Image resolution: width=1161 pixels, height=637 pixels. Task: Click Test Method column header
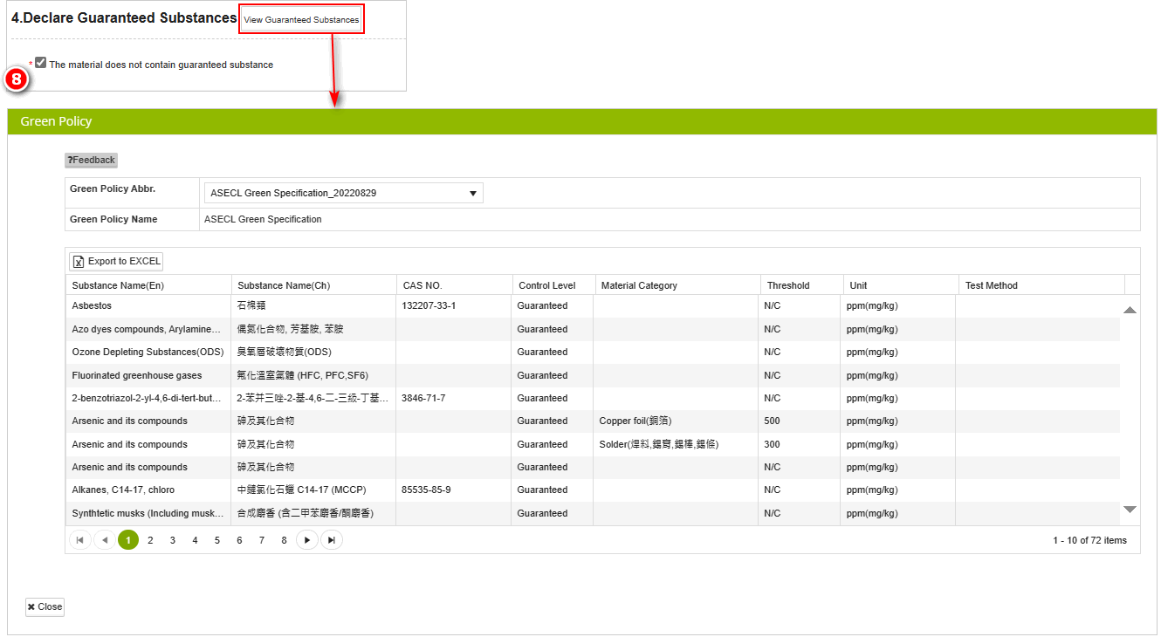click(x=1041, y=285)
